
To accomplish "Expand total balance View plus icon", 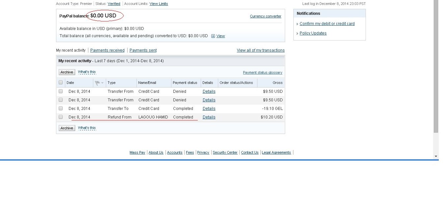I will pyautogui.click(x=213, y=36).
